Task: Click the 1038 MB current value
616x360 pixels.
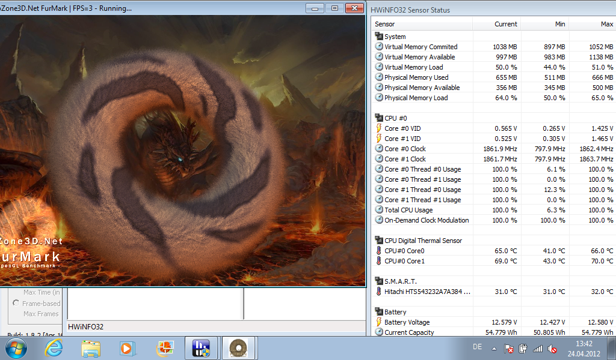Action: tap(505, 47)
